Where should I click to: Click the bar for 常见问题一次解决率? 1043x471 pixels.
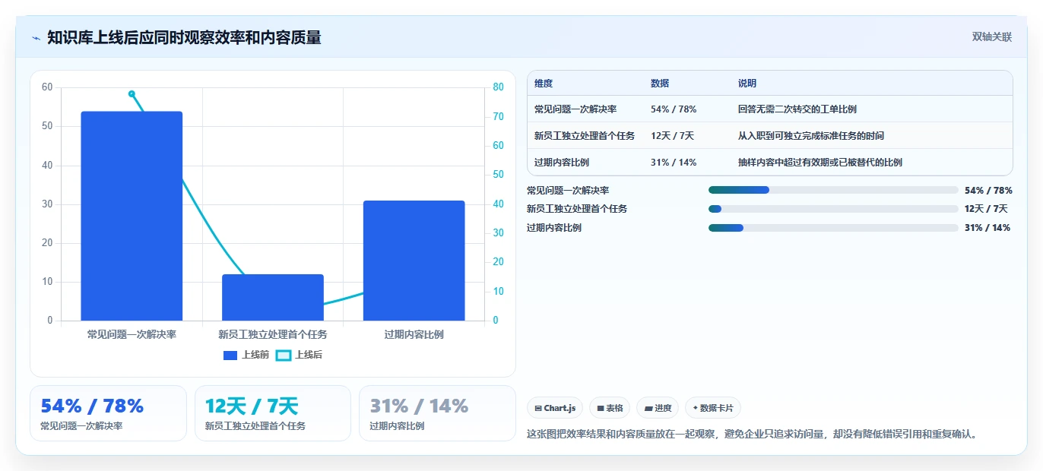coord(132,216)
